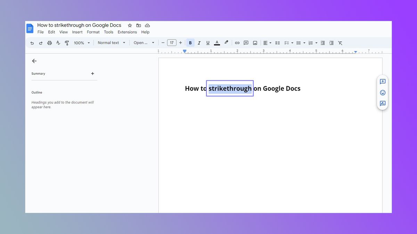Image resolution: width=417 pixels, height=234 pixels.
Task: Increase the indent
Action: [x=332, y=43]
